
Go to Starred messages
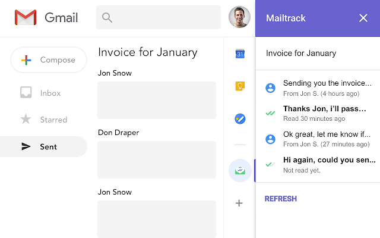click(x=52, y=120)
